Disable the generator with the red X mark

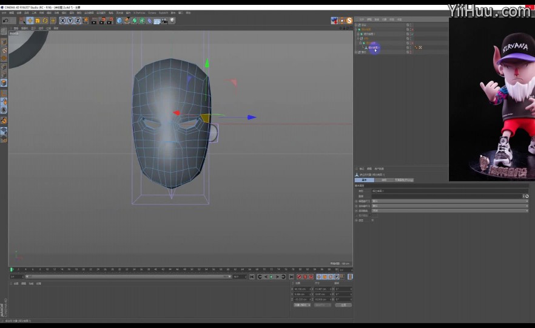point(412,30)
